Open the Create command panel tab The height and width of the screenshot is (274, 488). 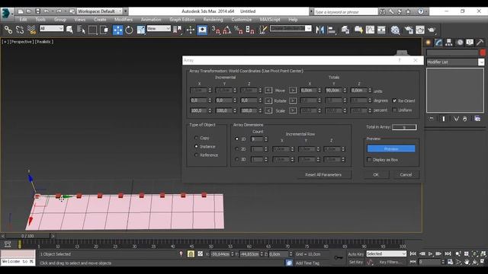point(429,43)
